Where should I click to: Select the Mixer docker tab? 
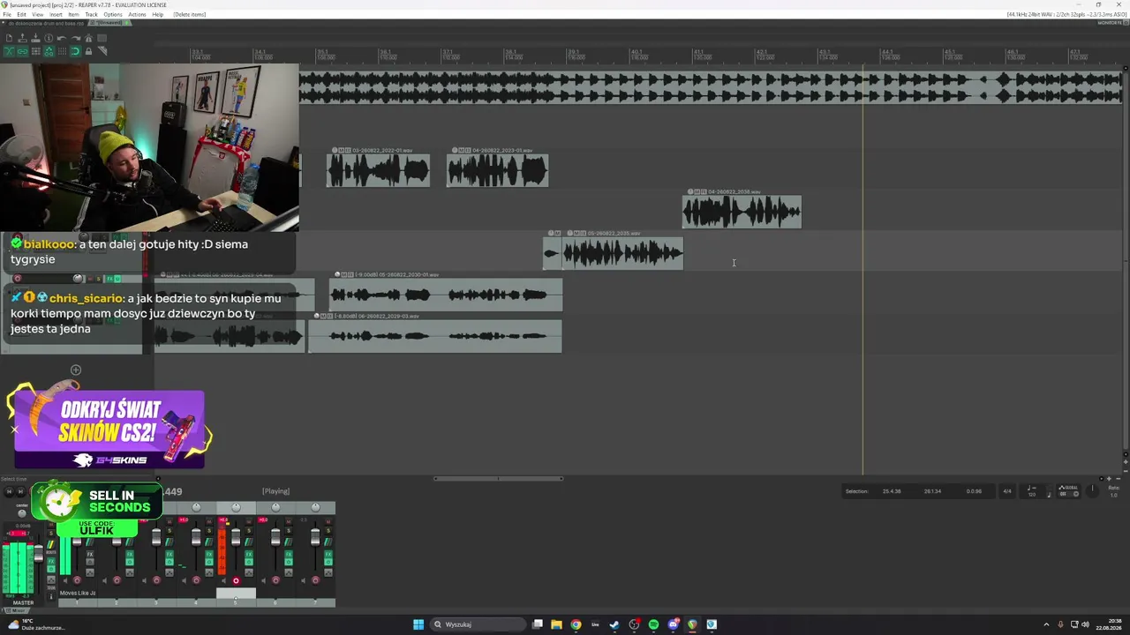[x=17, y=610]
